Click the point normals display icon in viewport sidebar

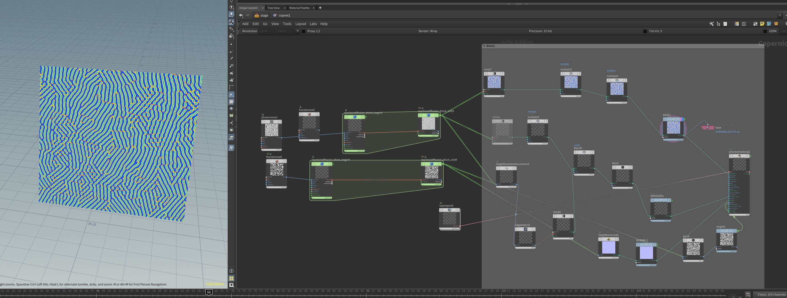tap(231, 51)
